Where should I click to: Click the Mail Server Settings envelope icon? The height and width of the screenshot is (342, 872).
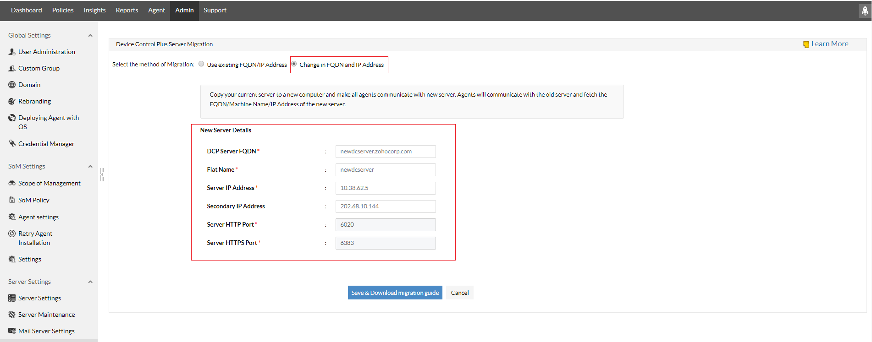click(x=12, y=331)
